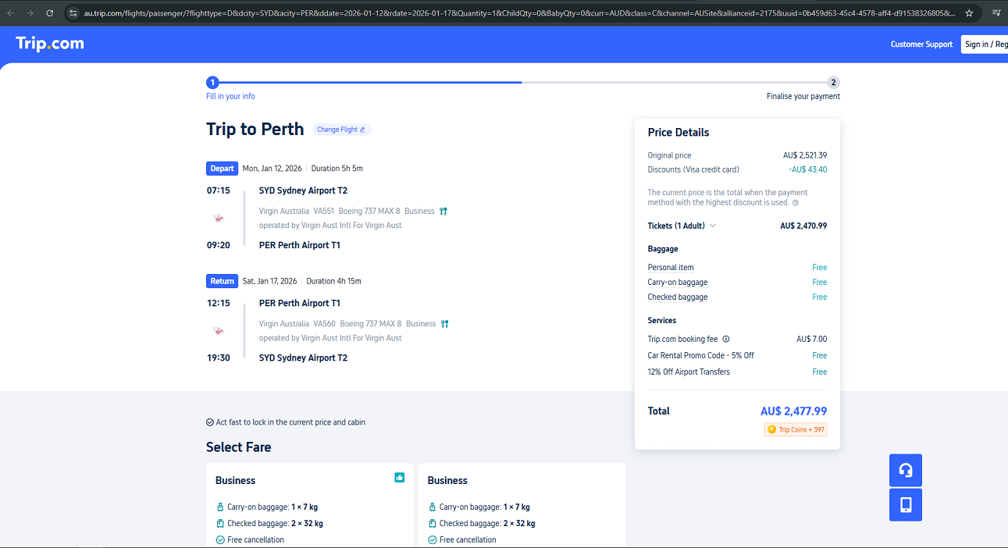Click the meal icon on the VA560 flight row
Image resolution: width=1008 pixels, height=548 pixels.
click(444, 324)
